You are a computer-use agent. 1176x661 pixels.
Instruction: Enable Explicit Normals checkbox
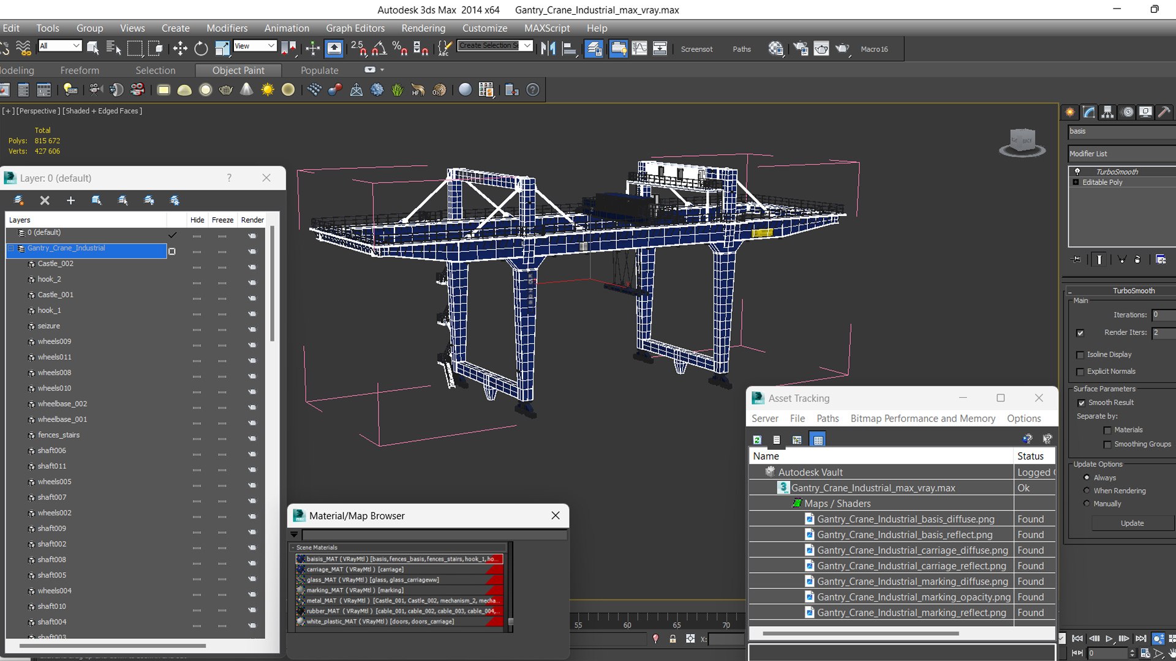[1080, 372]
